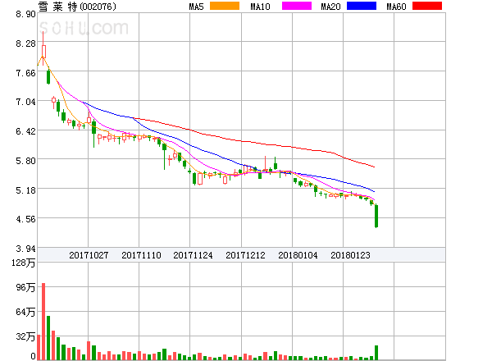Image resolution: width=492 pixels, height=361 pixels.
Task: Click the 6.42 price axis label
Action: [x=25, y=131]
